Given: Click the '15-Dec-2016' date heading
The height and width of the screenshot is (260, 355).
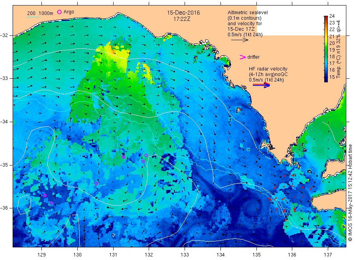Looking at the screenshot, I should 183,13.
